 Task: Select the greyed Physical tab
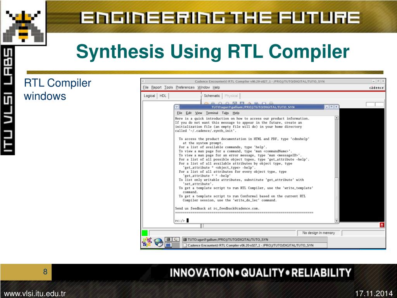coord(231,96)
